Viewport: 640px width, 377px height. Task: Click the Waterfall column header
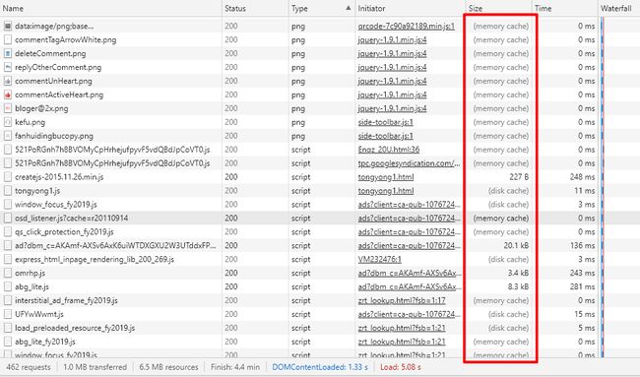click(x=619, y=8)
